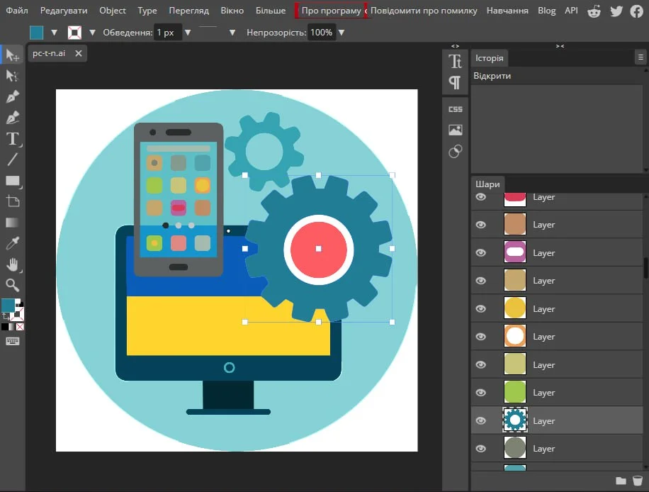Choose the Zoom magnifier tool
Viewport: 649px width, 492px height.
12,285
